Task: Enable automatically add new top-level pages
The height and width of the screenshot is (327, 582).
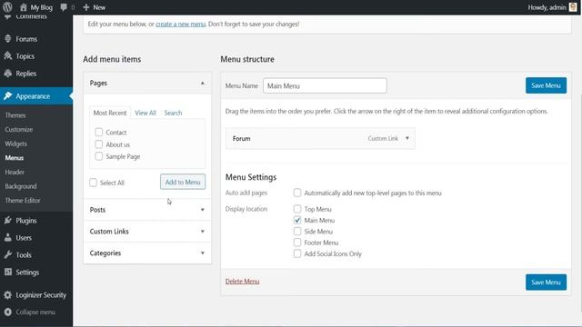Action: (x=297, y=193)
